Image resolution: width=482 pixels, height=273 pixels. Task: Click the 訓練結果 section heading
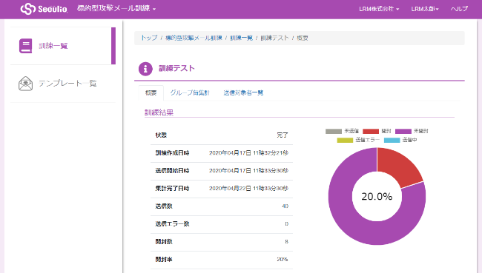point(159,112)
